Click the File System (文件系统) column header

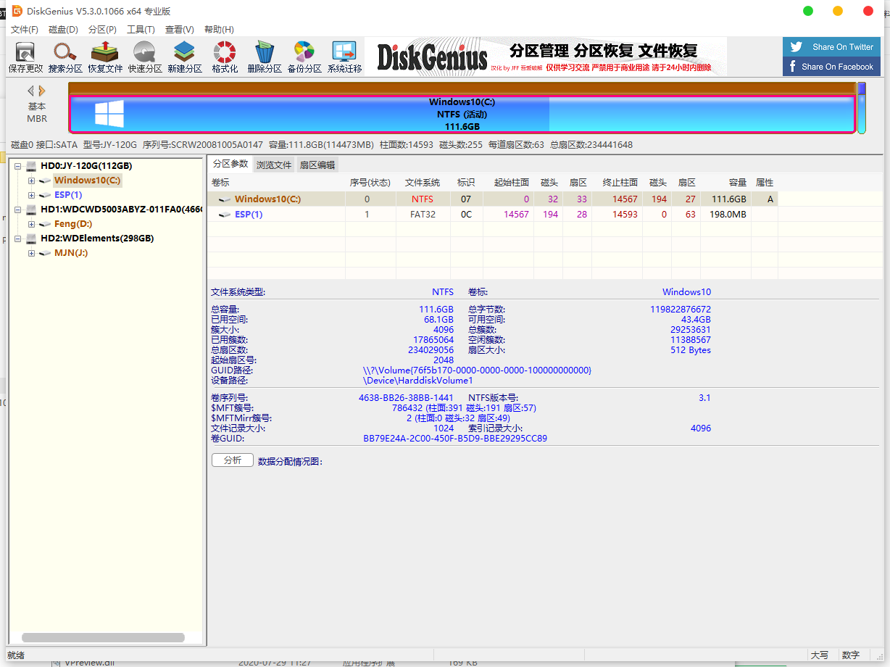[x=423, y=183]
